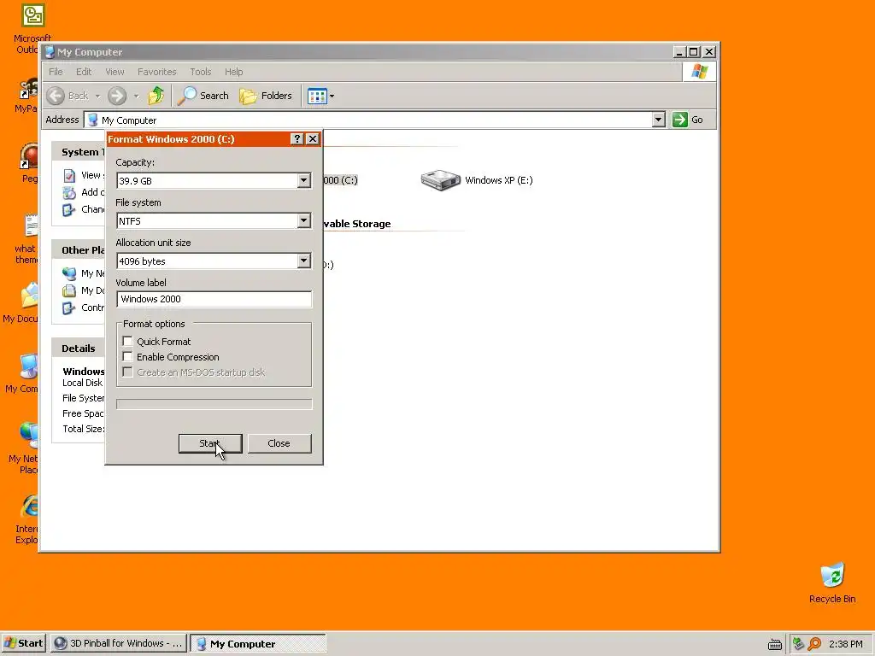Open the Recycle Bin desktop icon
The image size is (875, 656).
point(832,576)
